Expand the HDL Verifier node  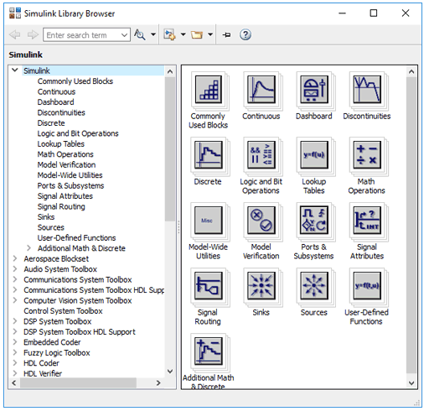point(15,373)
